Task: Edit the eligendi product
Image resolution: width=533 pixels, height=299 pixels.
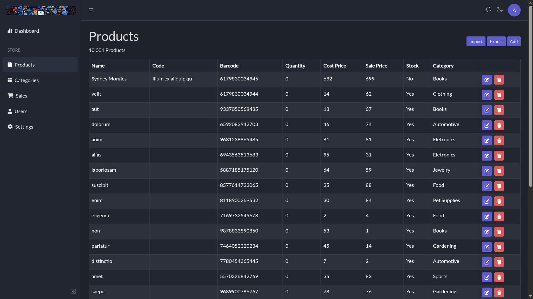Action: click(x=487, y=217)
